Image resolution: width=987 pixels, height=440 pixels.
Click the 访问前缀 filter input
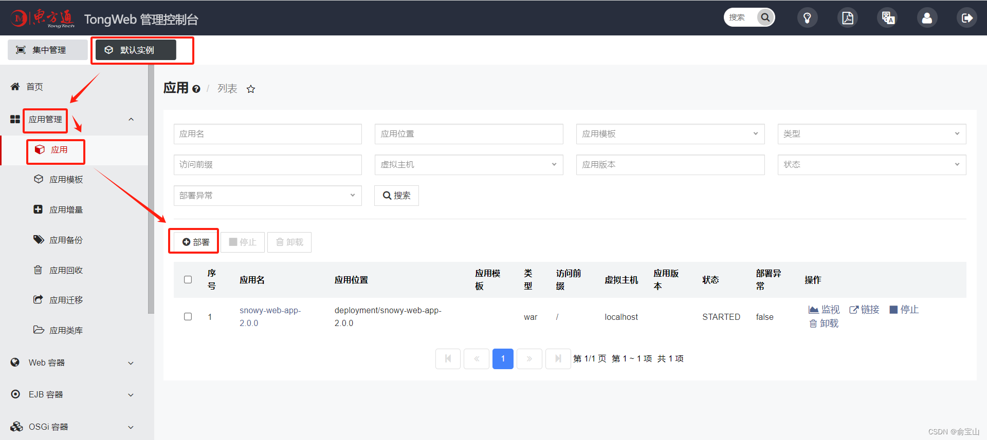click(x=268, y=165)
